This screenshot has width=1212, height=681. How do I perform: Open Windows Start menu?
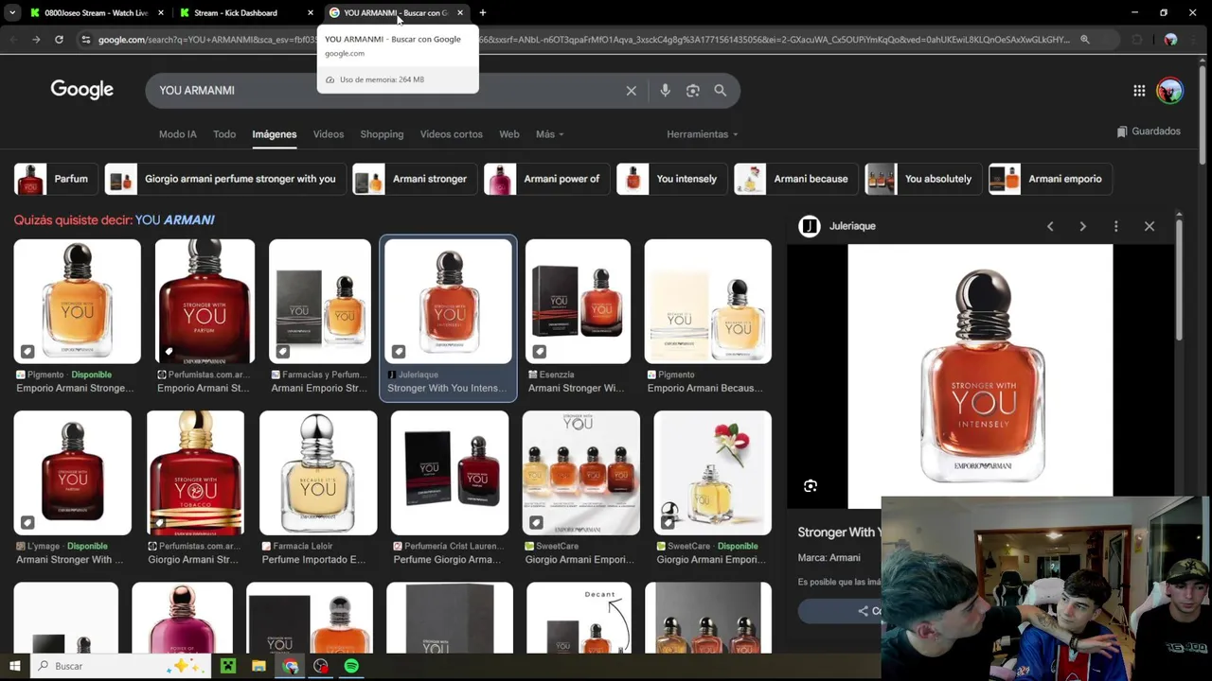pos(15,666)
